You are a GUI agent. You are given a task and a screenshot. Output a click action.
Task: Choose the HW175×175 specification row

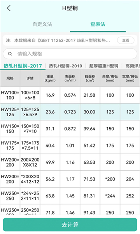70,145
